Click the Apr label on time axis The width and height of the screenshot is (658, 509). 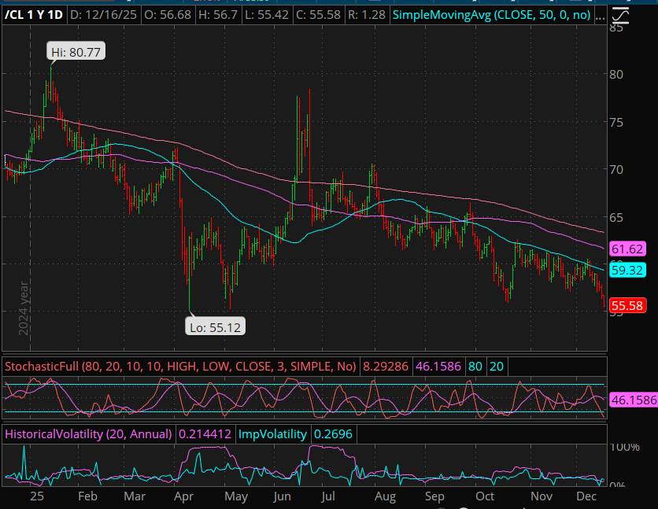coord(183,496)
